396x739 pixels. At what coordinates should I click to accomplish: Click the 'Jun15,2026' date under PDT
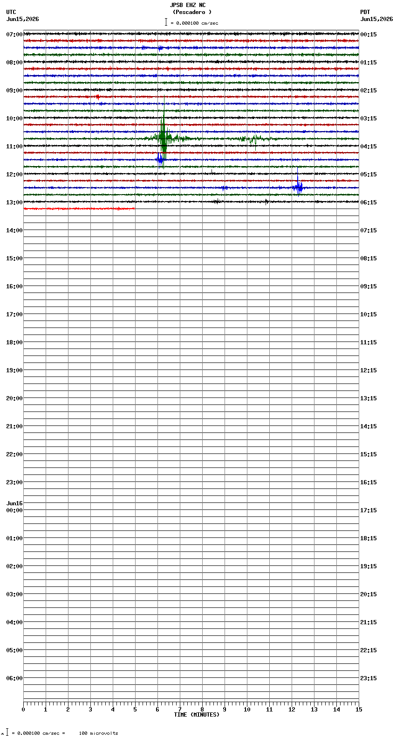(376, 19)
